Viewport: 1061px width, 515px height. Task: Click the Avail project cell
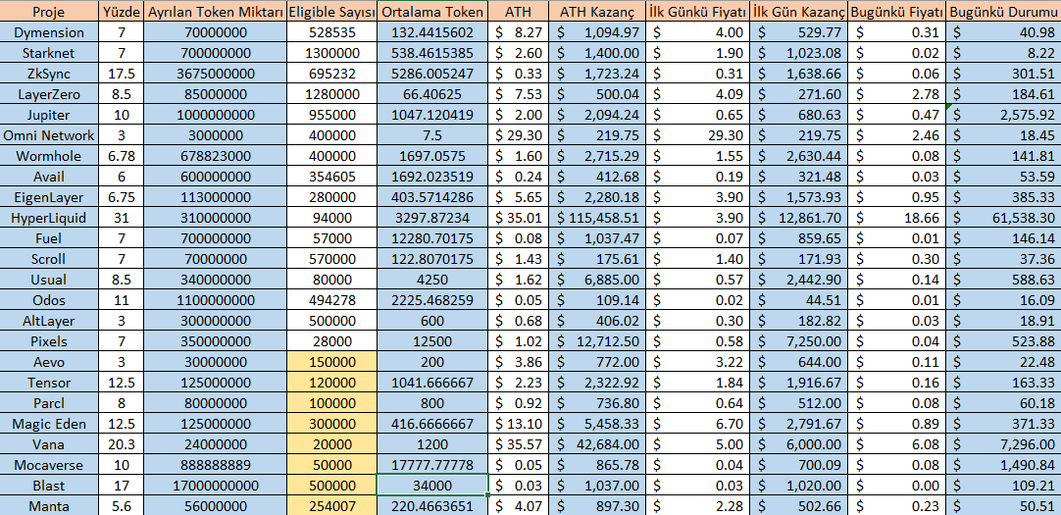click(49, 176)
